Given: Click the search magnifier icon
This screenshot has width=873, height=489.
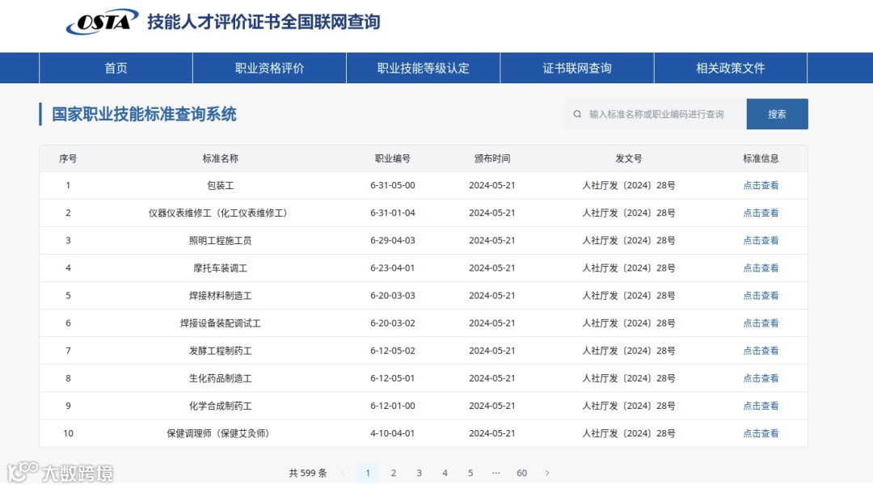Looking at the screenshot, I should pyautogui.click(x=577, y=114).
